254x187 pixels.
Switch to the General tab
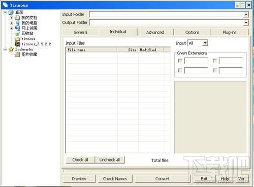81,32
